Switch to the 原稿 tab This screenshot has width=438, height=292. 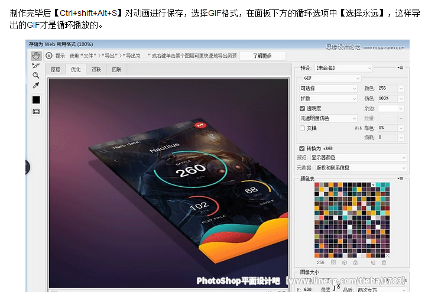[x=56, y=70]
